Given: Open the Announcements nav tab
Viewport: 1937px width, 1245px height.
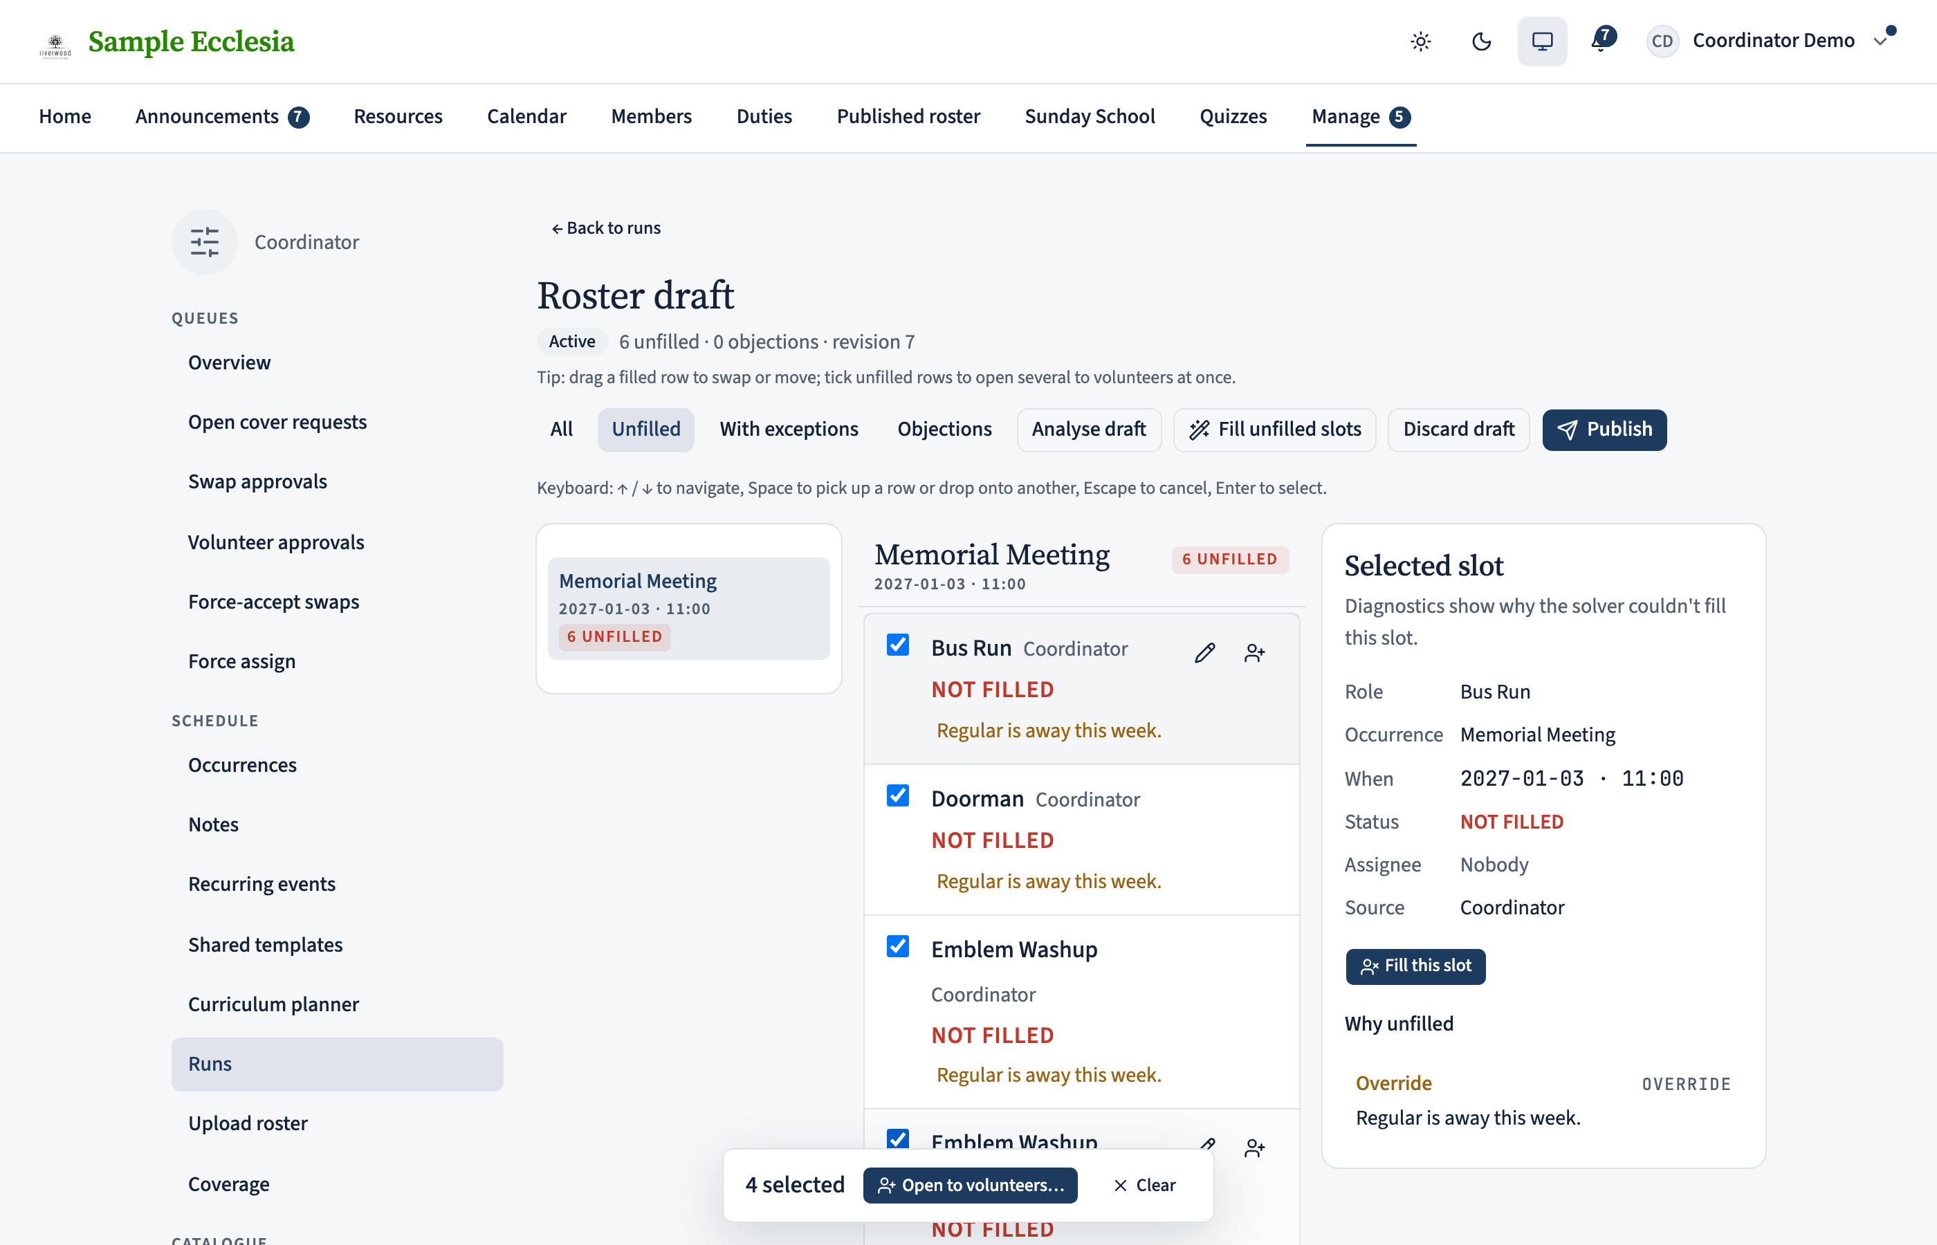Looking at the screenshot, I should click(x=222, y=116).
